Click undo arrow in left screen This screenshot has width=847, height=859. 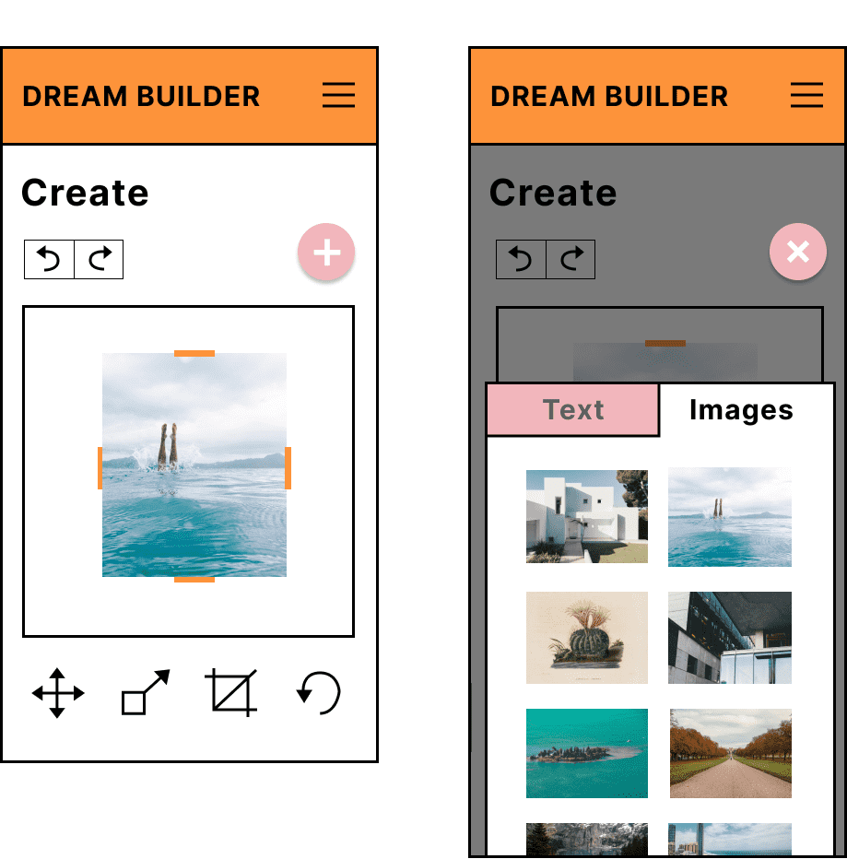[x=49, y=260]
